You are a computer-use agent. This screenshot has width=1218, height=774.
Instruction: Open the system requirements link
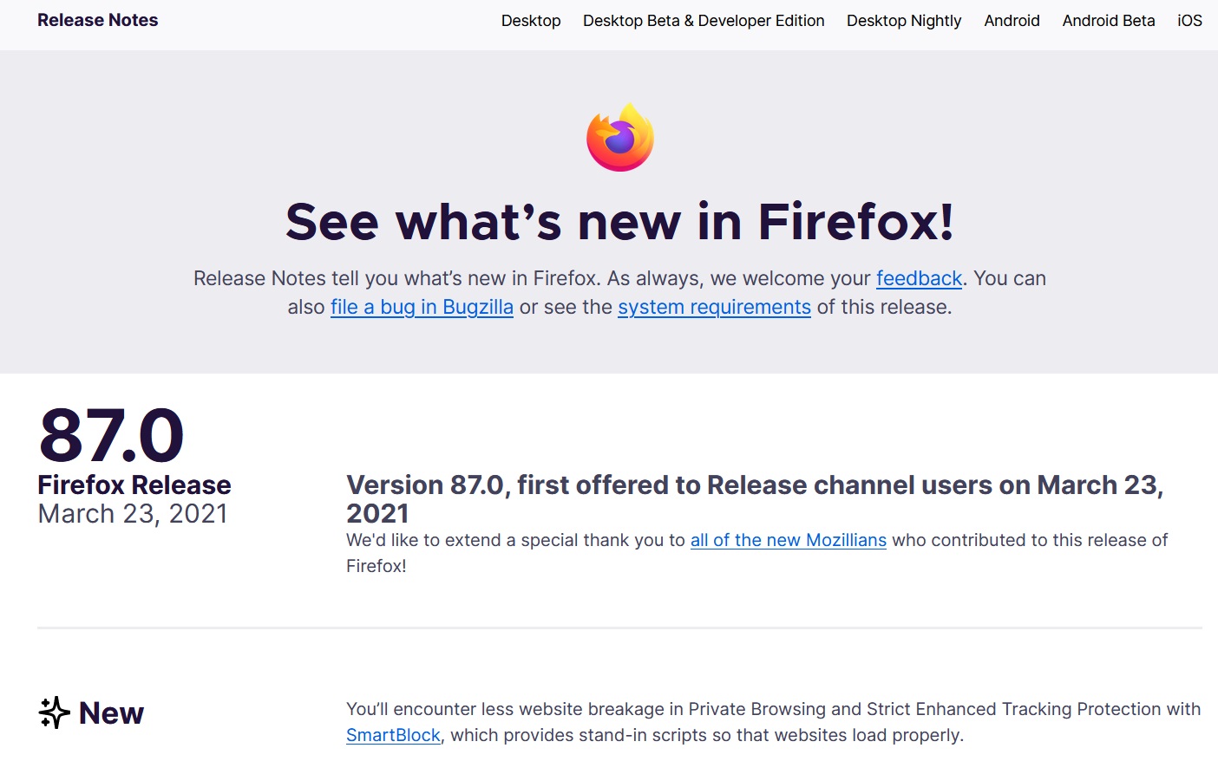pos(714,307)
